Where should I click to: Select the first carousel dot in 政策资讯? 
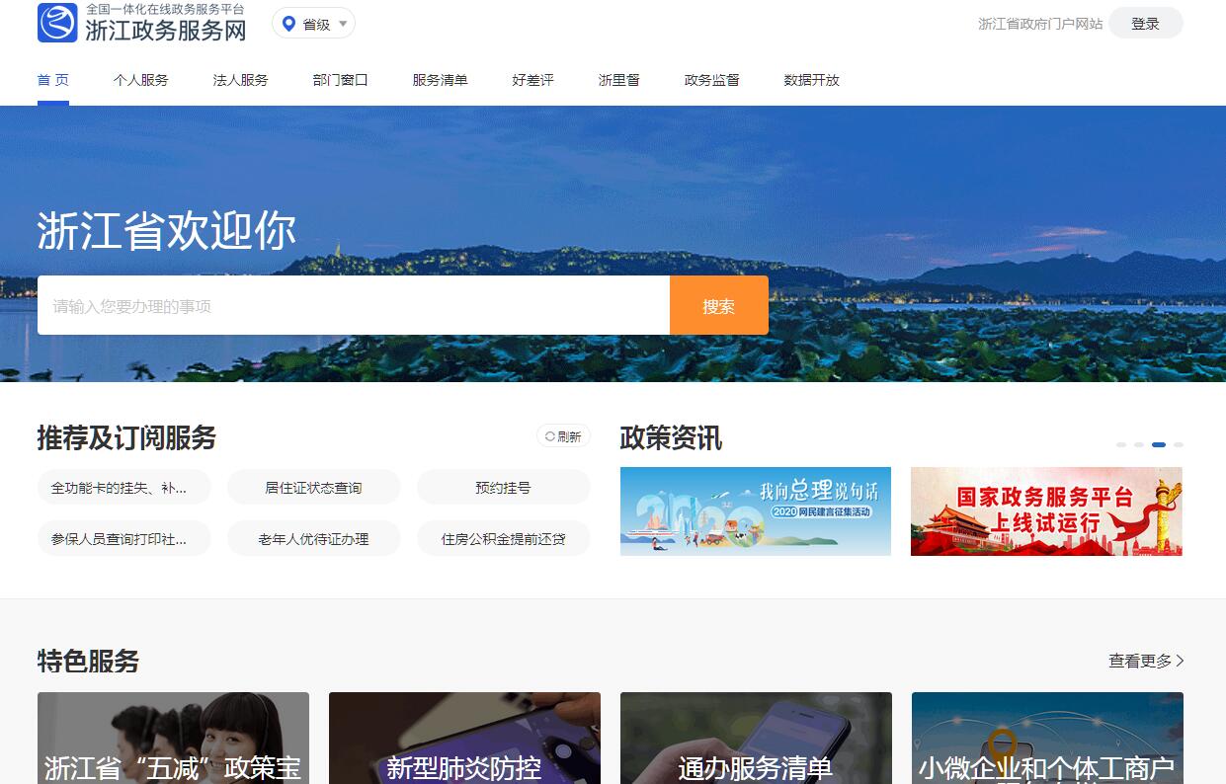pos(1121,445)
